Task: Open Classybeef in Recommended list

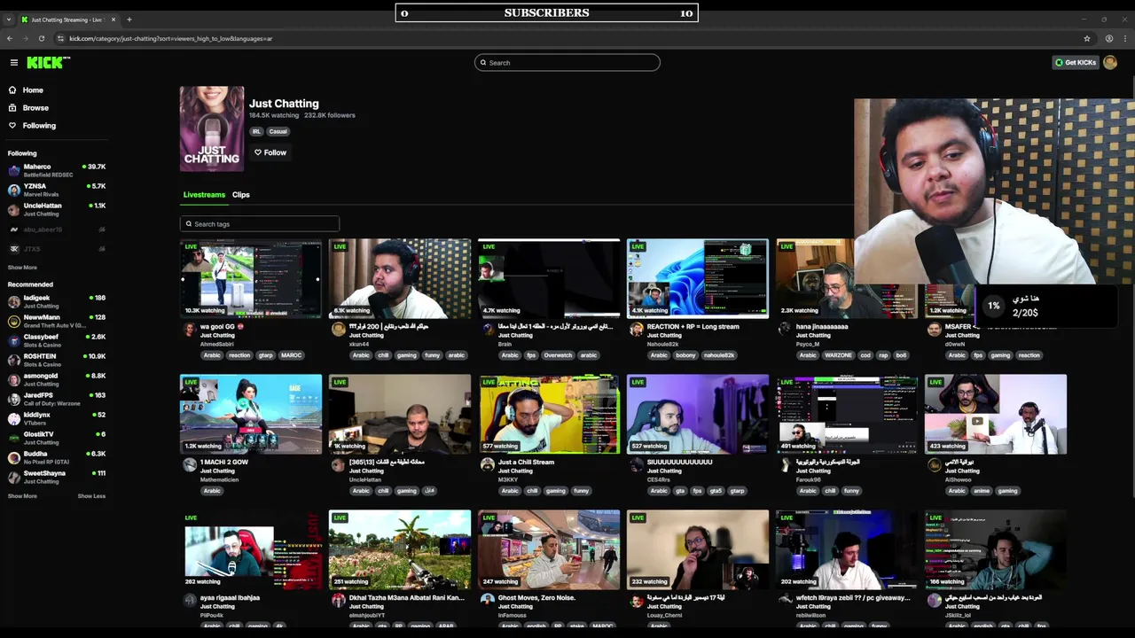Action: pos(56,340)
